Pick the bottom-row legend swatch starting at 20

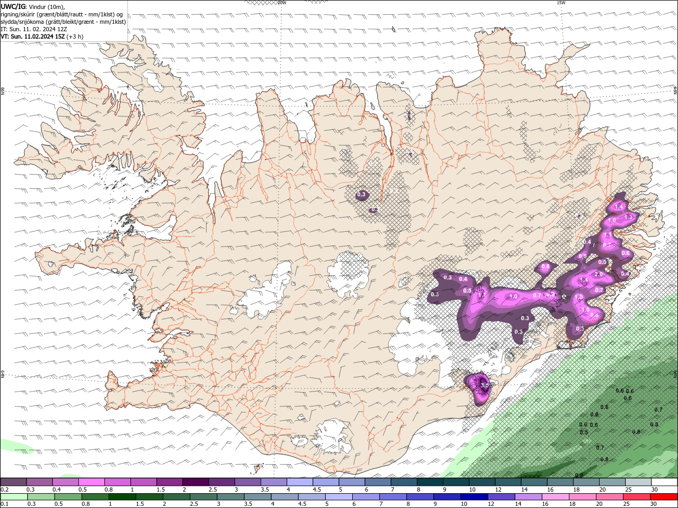point(610,497)
